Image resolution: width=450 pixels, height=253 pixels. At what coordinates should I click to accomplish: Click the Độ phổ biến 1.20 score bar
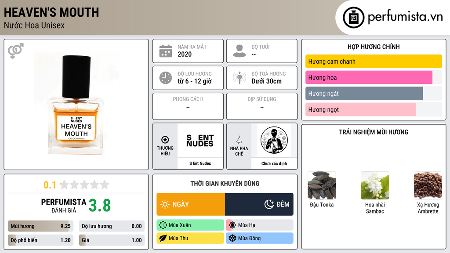(x=41, y=240)
